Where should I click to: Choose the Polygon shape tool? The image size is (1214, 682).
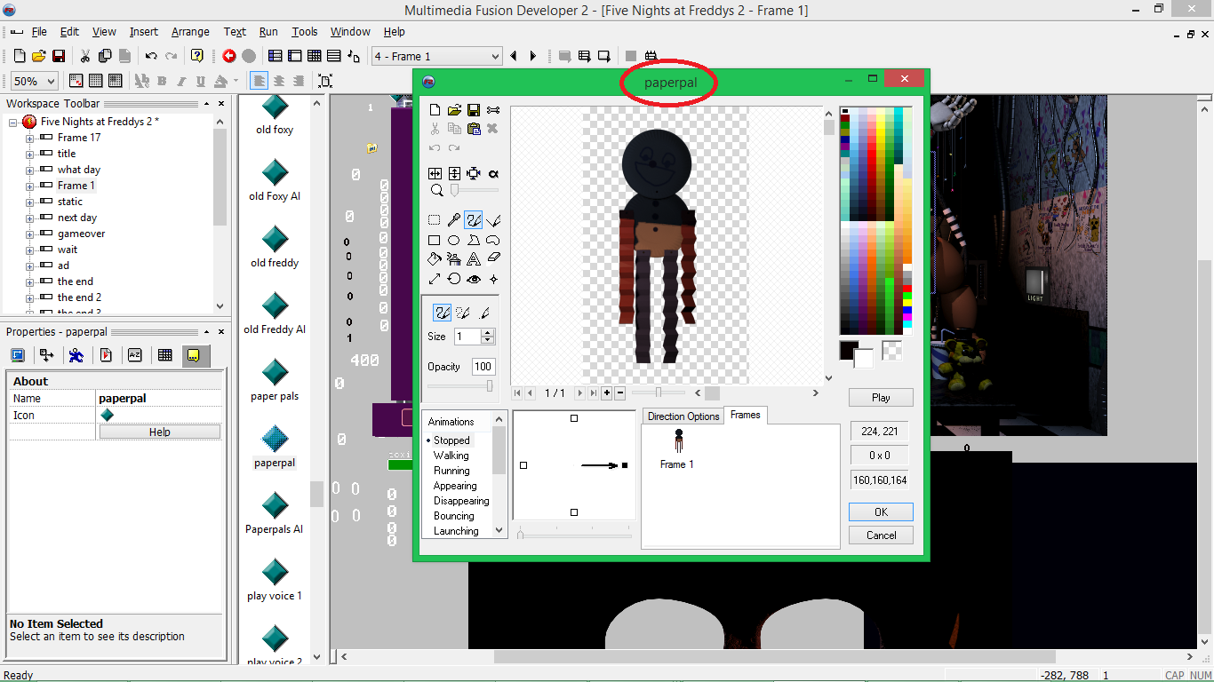click(x=474, y=240)
